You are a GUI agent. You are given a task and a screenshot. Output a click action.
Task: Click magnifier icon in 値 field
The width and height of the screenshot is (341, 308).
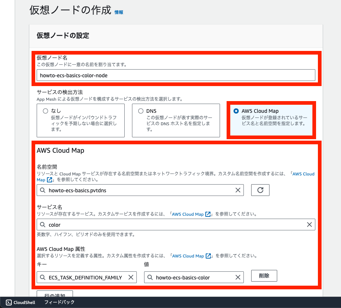[x=150, y=277]
